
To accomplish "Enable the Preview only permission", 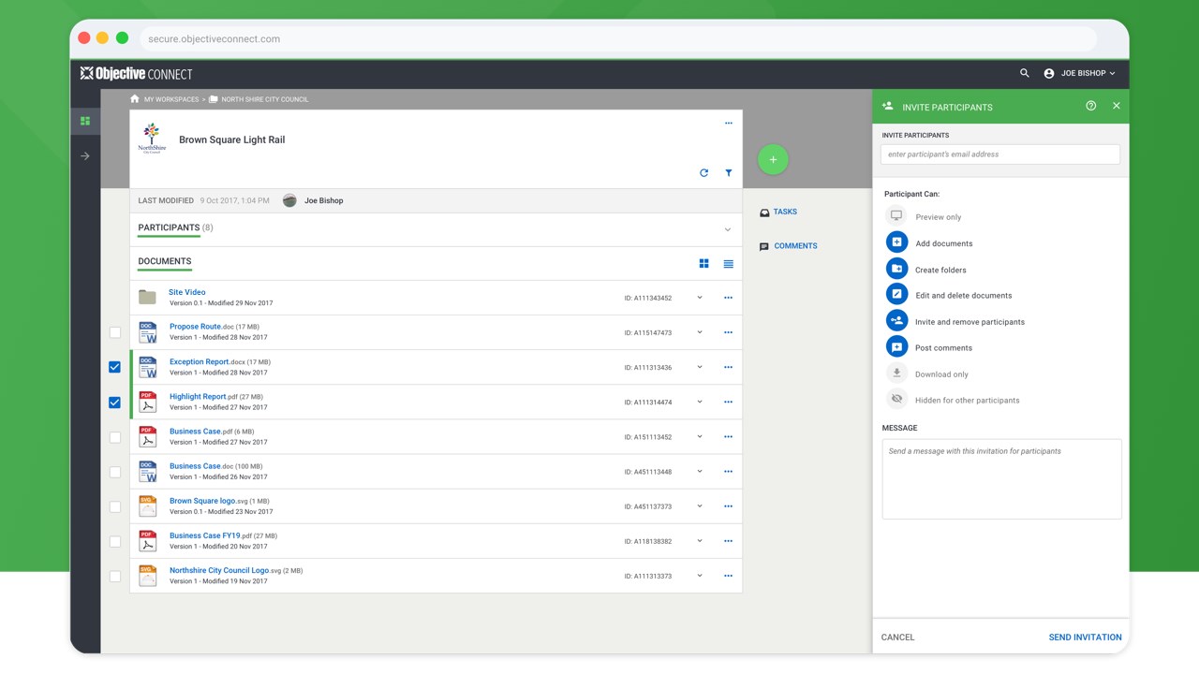I will [x=896, y=216].
